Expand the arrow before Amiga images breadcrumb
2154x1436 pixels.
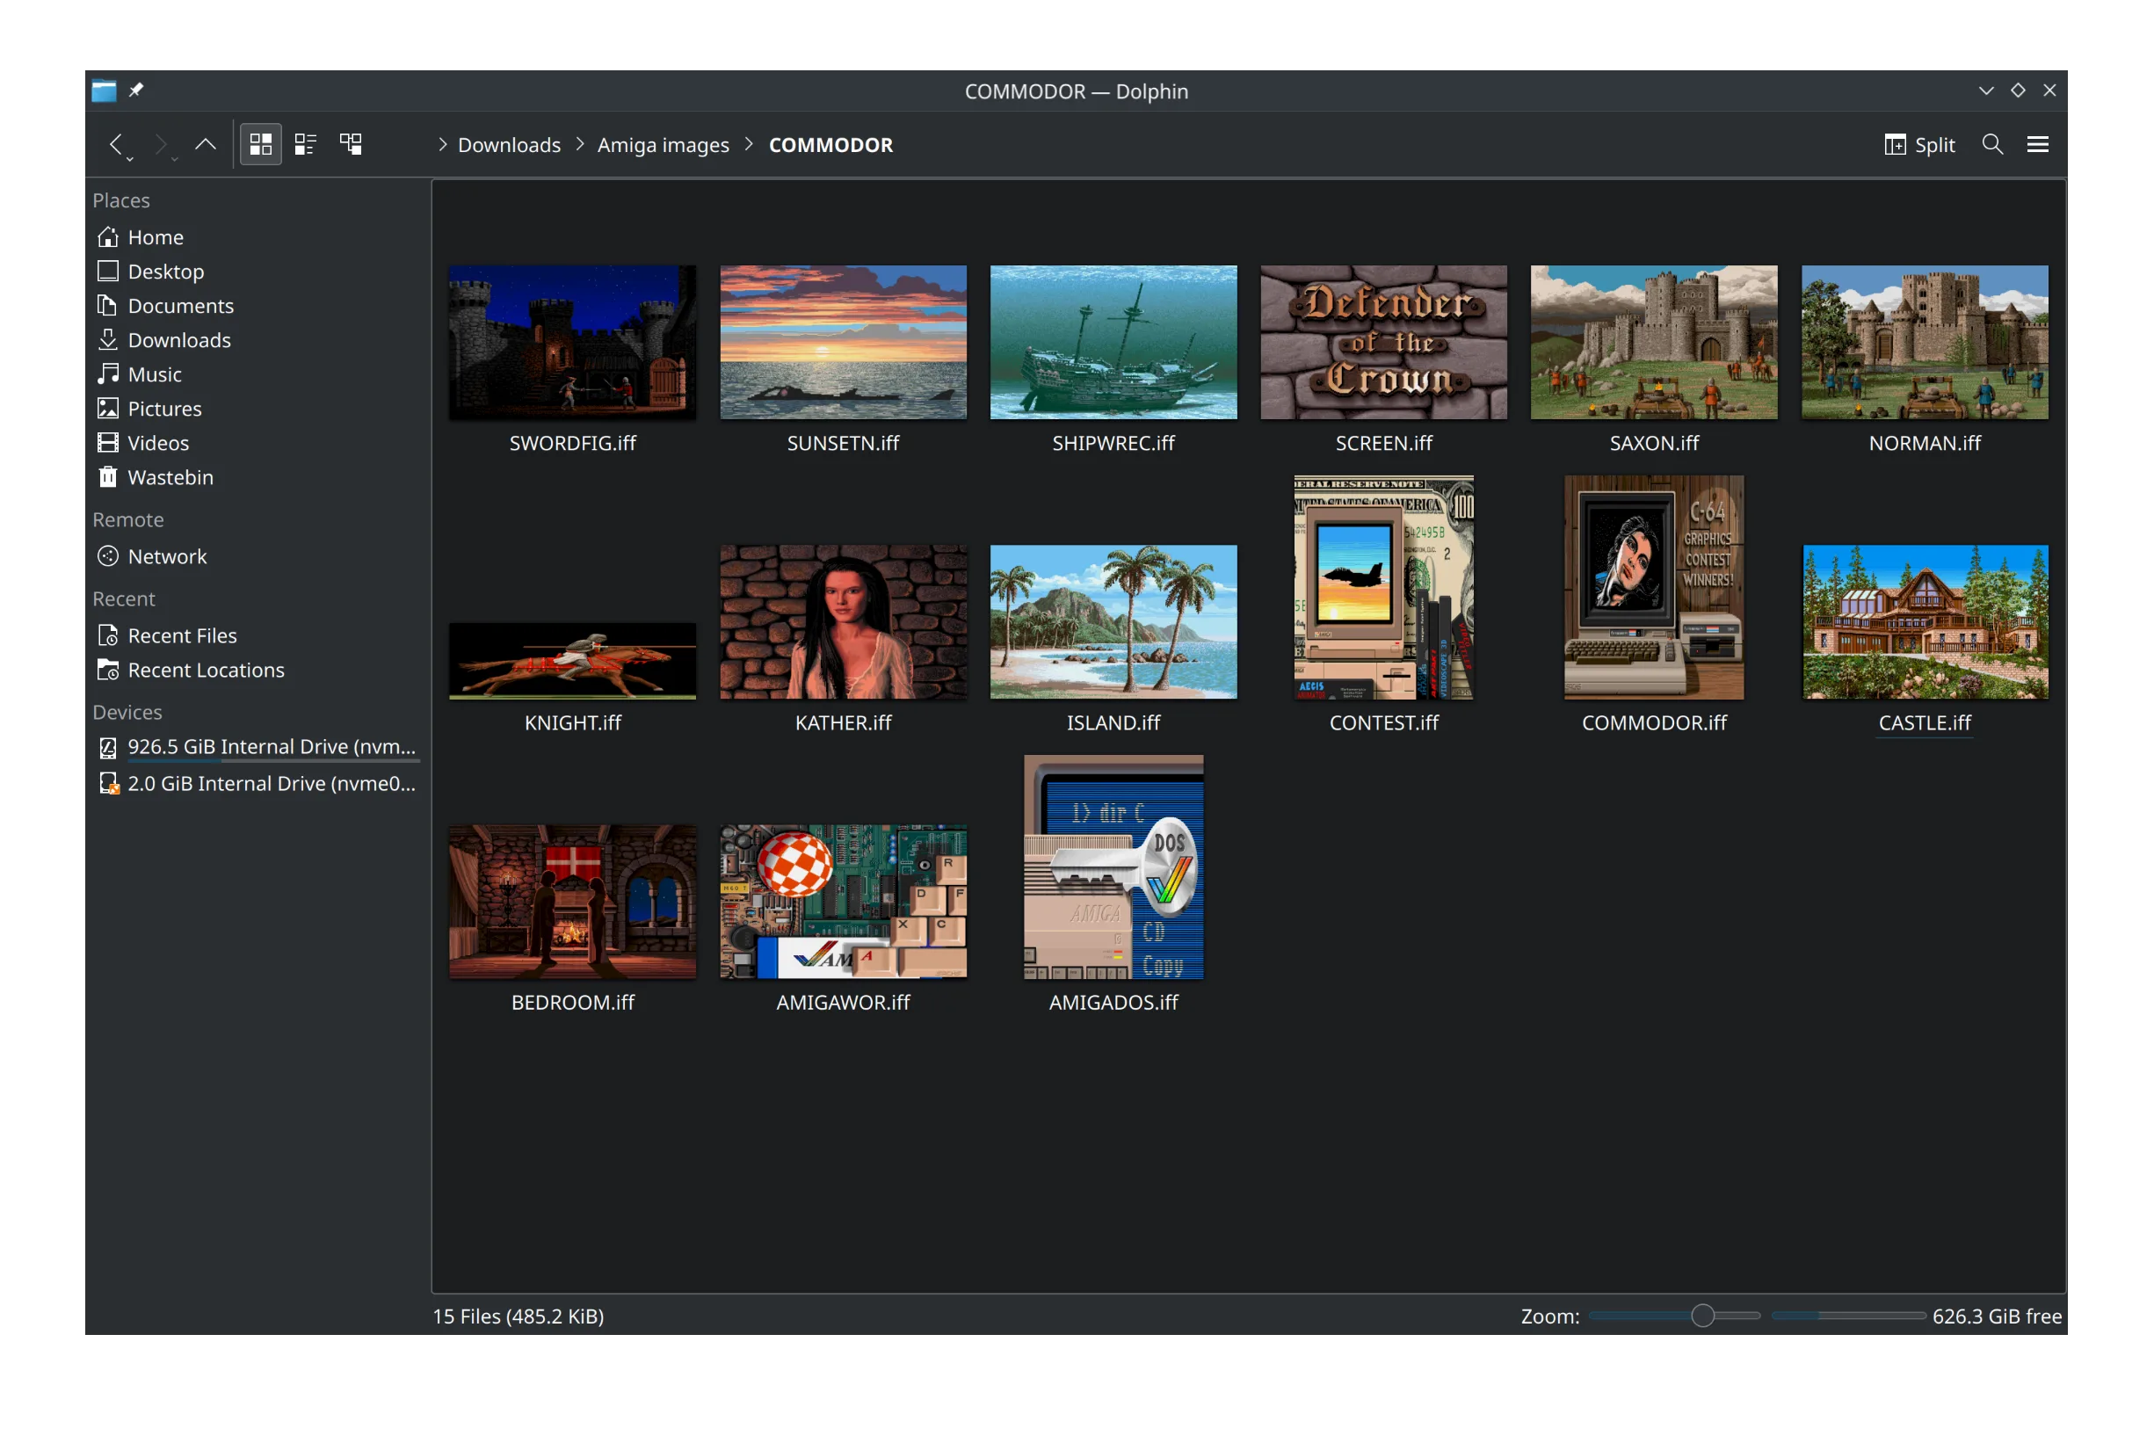point(580,145)
